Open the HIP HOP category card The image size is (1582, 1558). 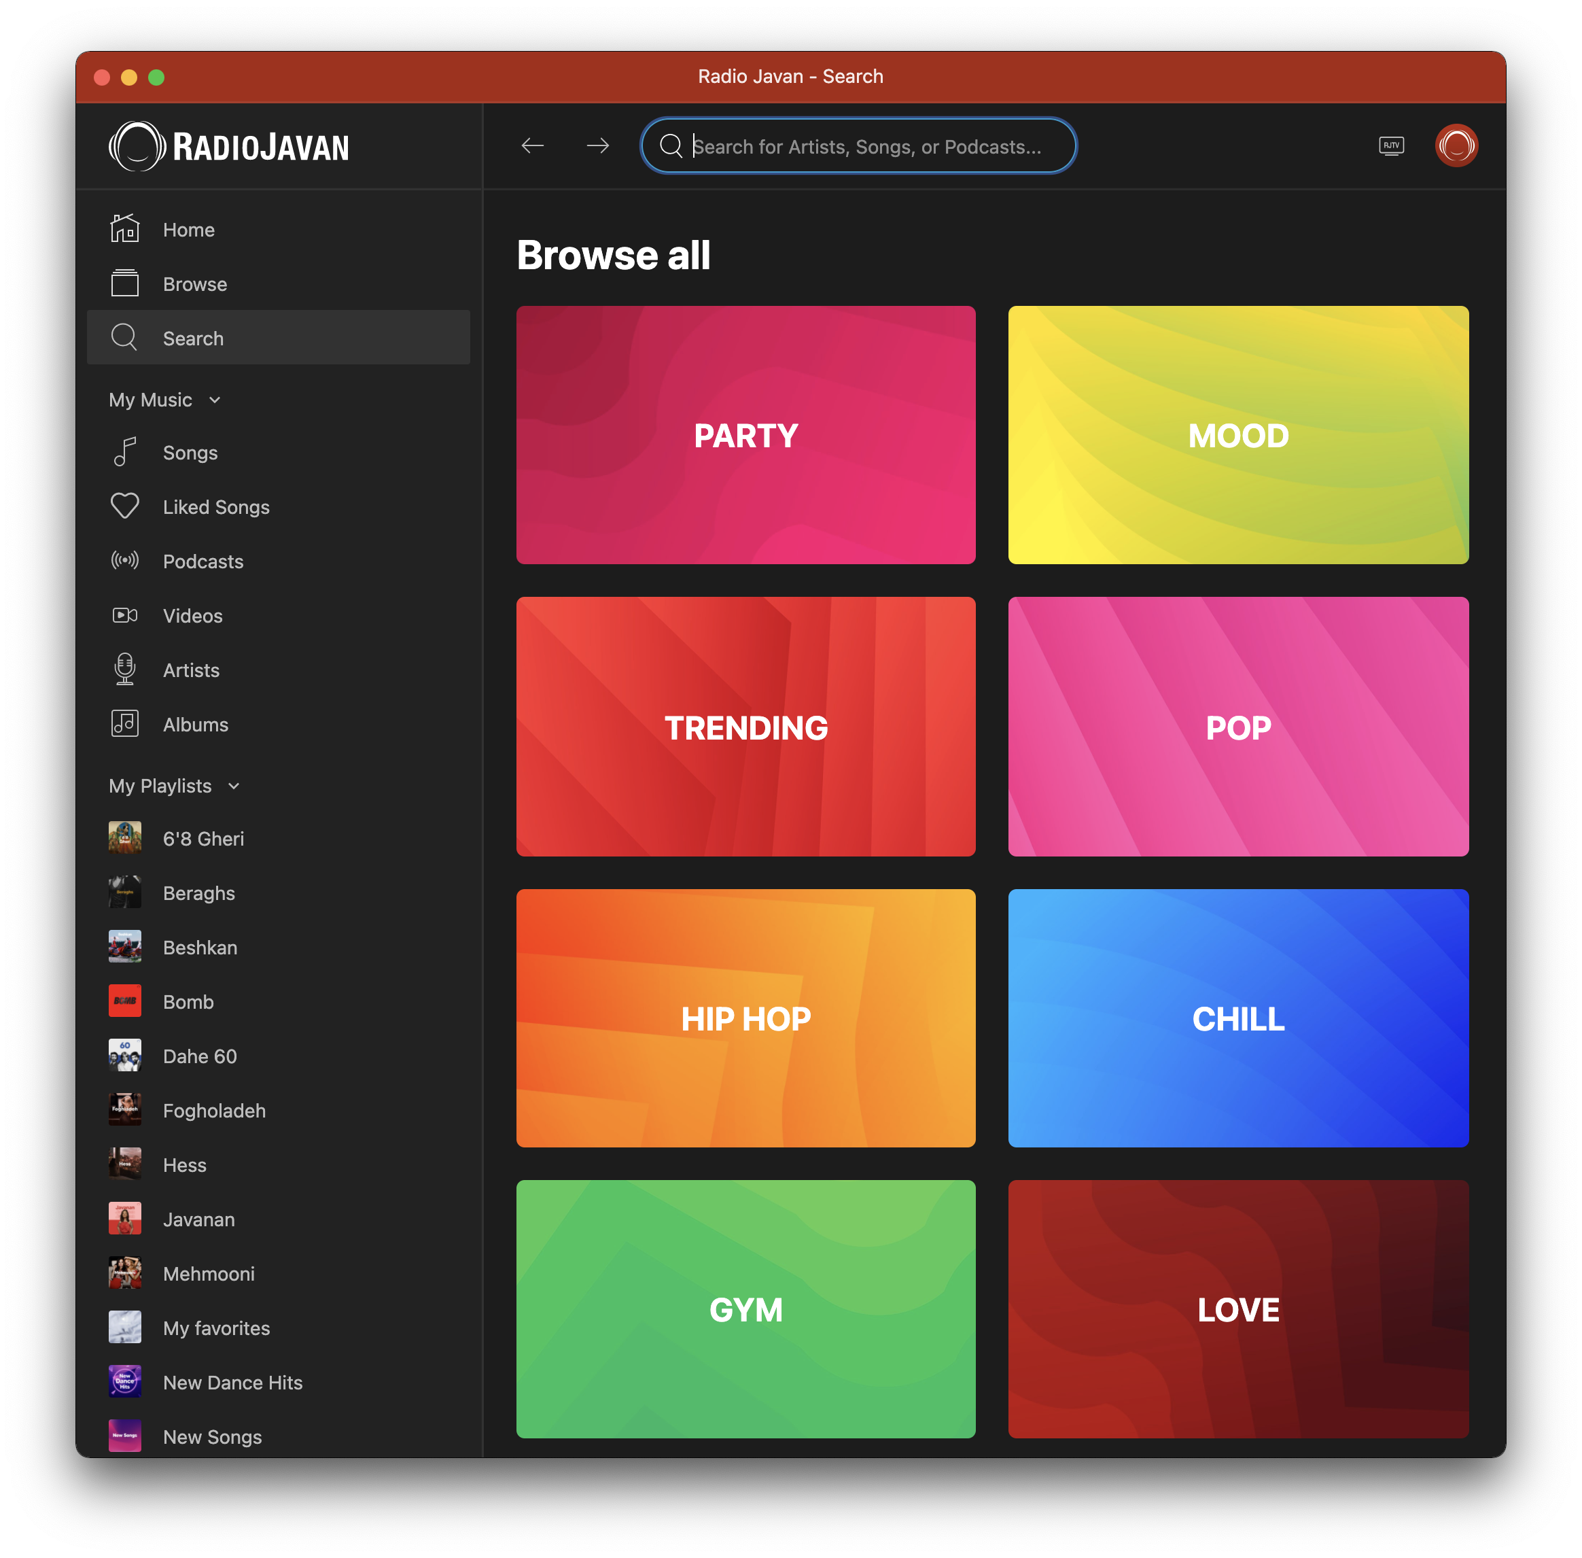pos(746,1018)
